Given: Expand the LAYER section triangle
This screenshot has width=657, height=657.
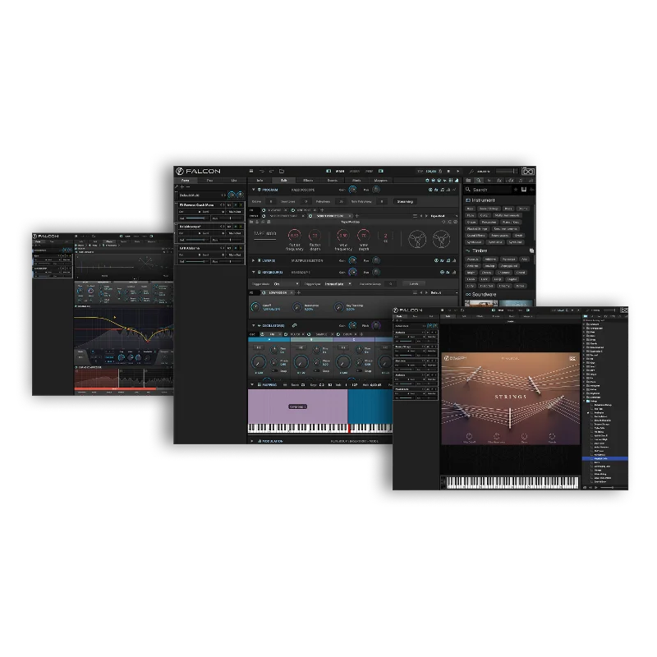Looking at the screenshot, I should 254,260.
